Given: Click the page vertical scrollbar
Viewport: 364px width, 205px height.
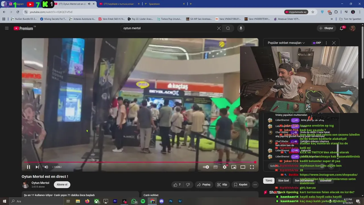Looking at the screenshot, I should pyautogui.click(x=362, y=53).
